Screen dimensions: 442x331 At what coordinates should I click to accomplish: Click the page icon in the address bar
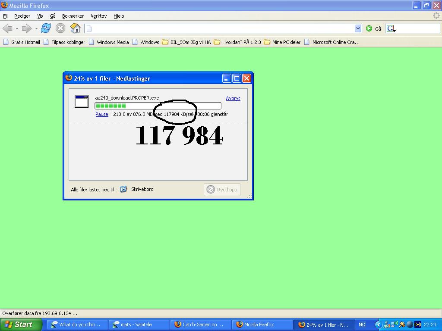coord(89,28)
